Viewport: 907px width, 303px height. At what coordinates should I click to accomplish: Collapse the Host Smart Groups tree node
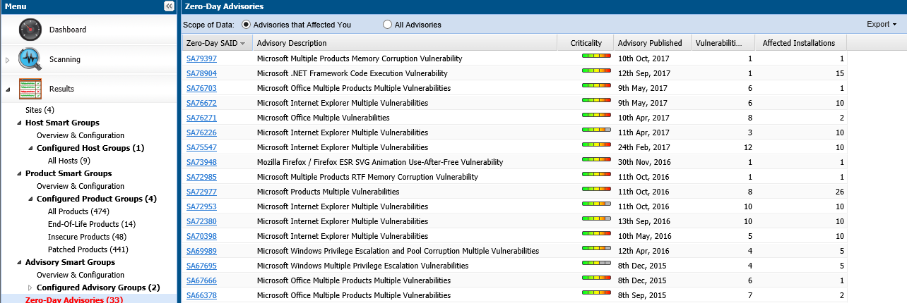[19, 123]
